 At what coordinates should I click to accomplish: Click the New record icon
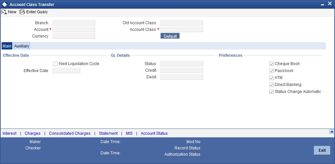tap(4, 12)
